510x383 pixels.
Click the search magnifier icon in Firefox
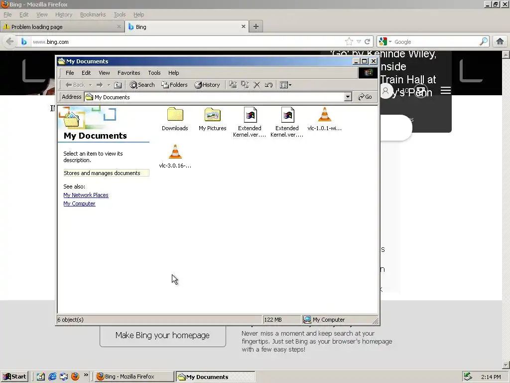click(x=483, y=42)
